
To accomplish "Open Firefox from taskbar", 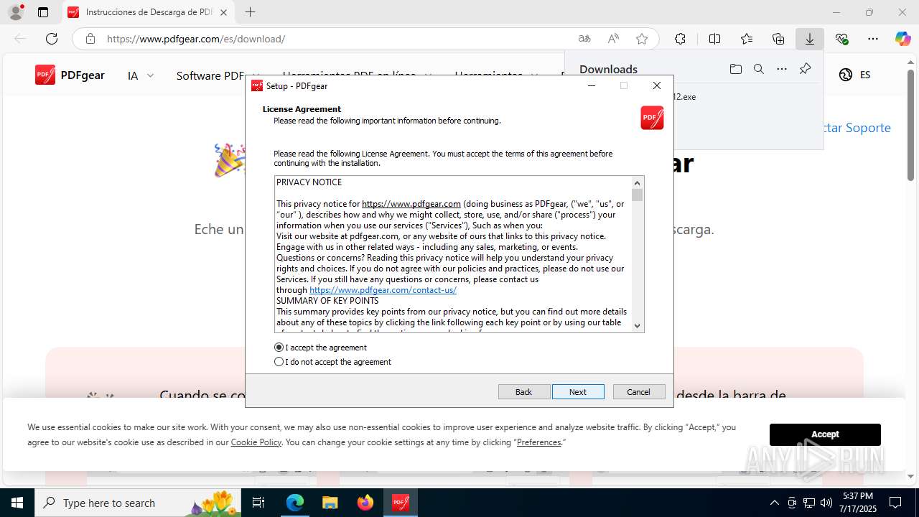I will coord(365,503).
